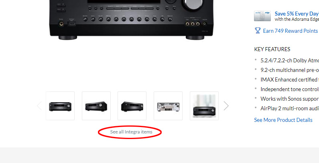319x163 pixels.
Task: Click the KEY FEATURES heading
Action: 272,49
